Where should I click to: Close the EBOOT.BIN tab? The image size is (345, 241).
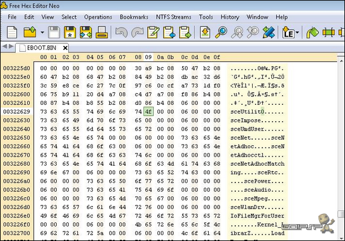coord(65,48)
